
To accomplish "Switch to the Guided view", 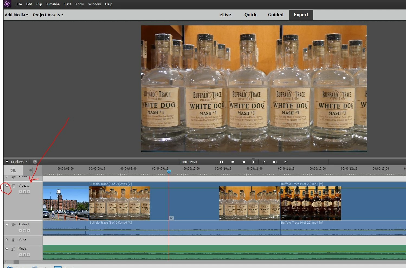I will pos(276,15).
